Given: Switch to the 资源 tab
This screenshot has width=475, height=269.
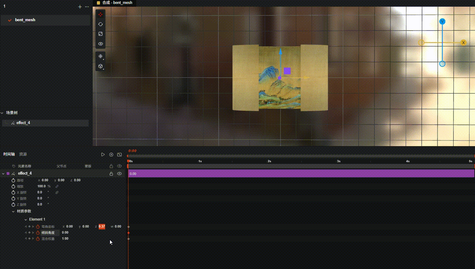Looking at the screenshot, I should (23, 154).
